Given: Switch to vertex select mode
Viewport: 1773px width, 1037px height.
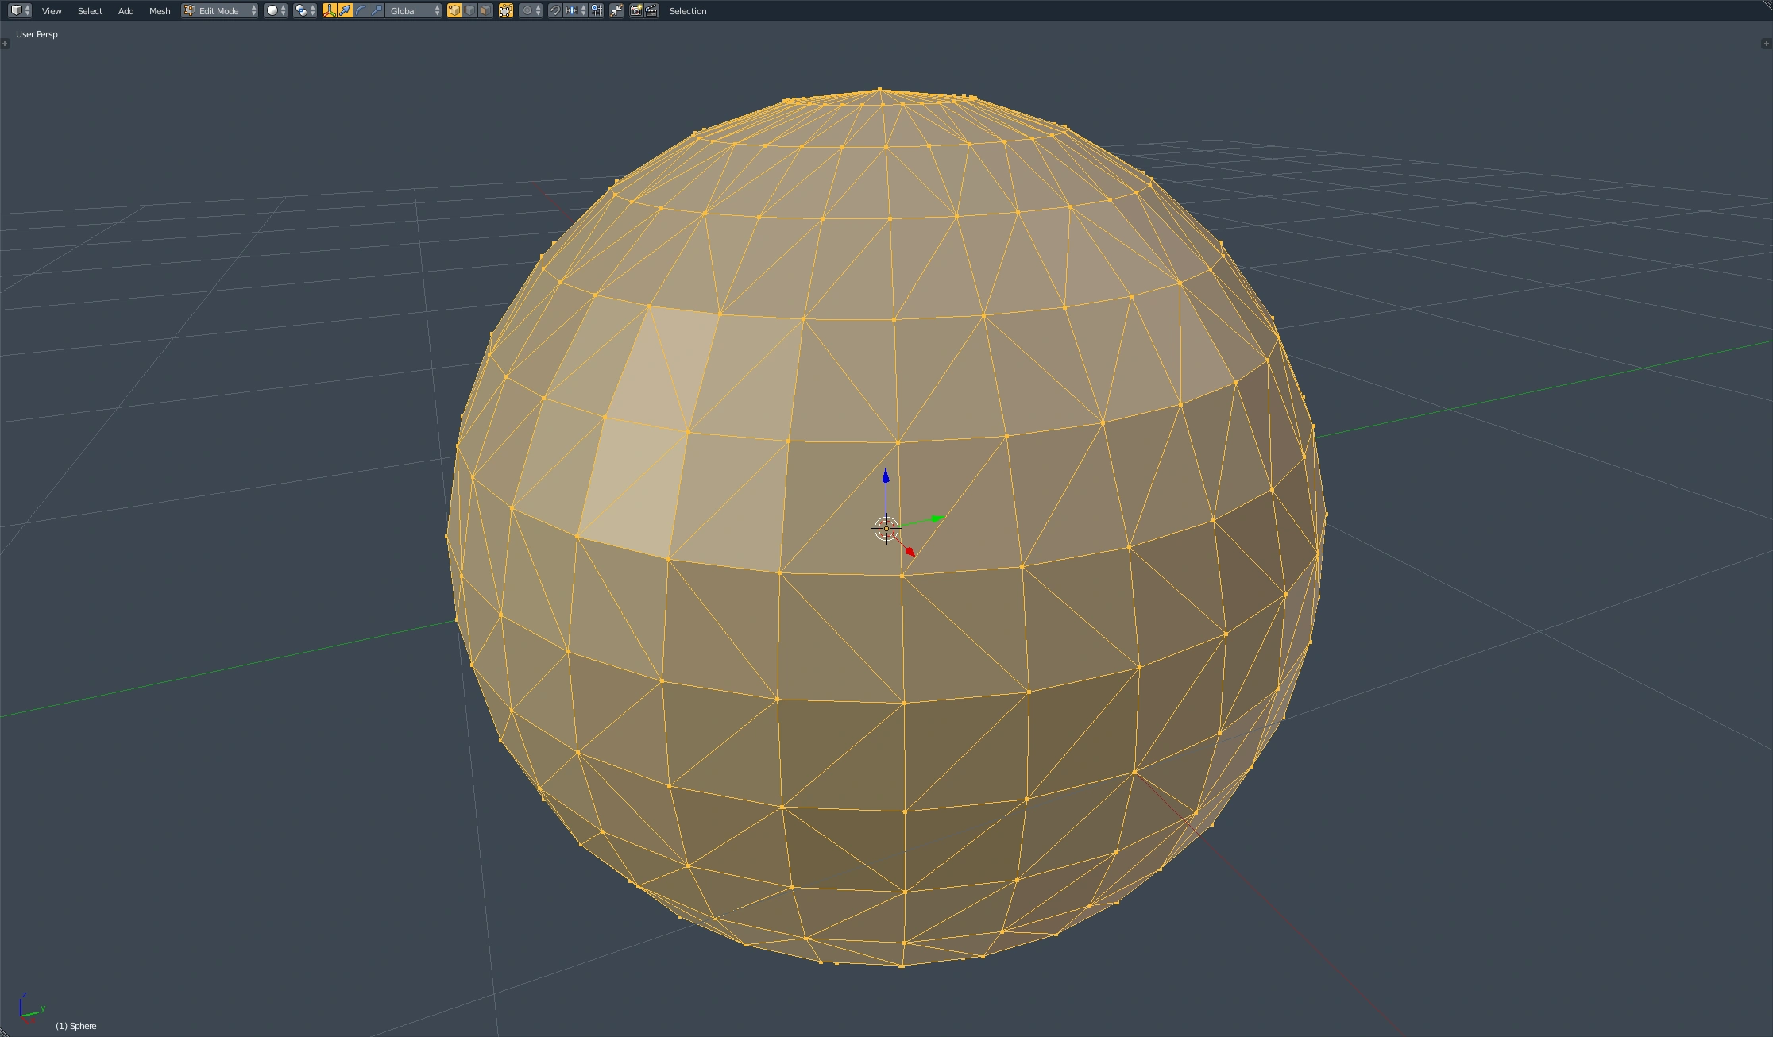Looking at the screenshot, I should point(454,11).
